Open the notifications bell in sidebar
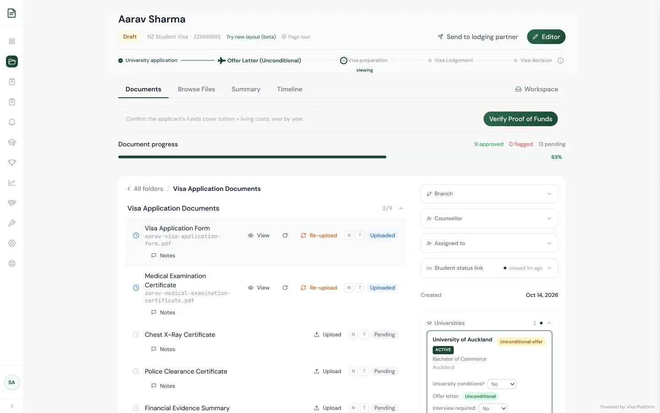 coord(12,122)
